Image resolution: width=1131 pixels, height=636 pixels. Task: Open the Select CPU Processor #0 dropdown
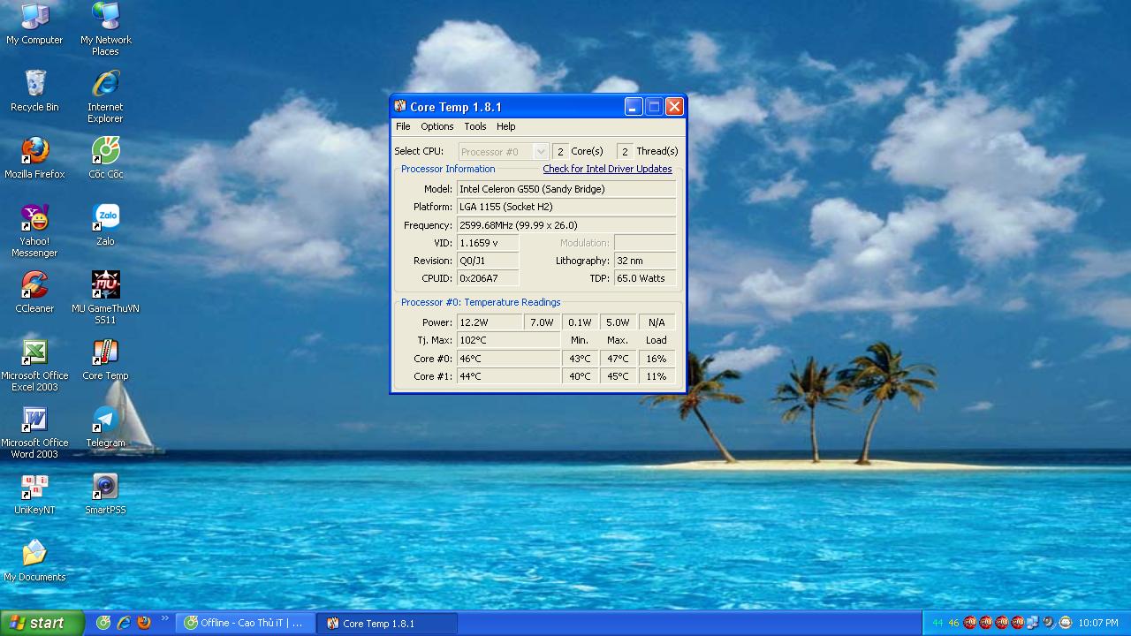point(504,152)
